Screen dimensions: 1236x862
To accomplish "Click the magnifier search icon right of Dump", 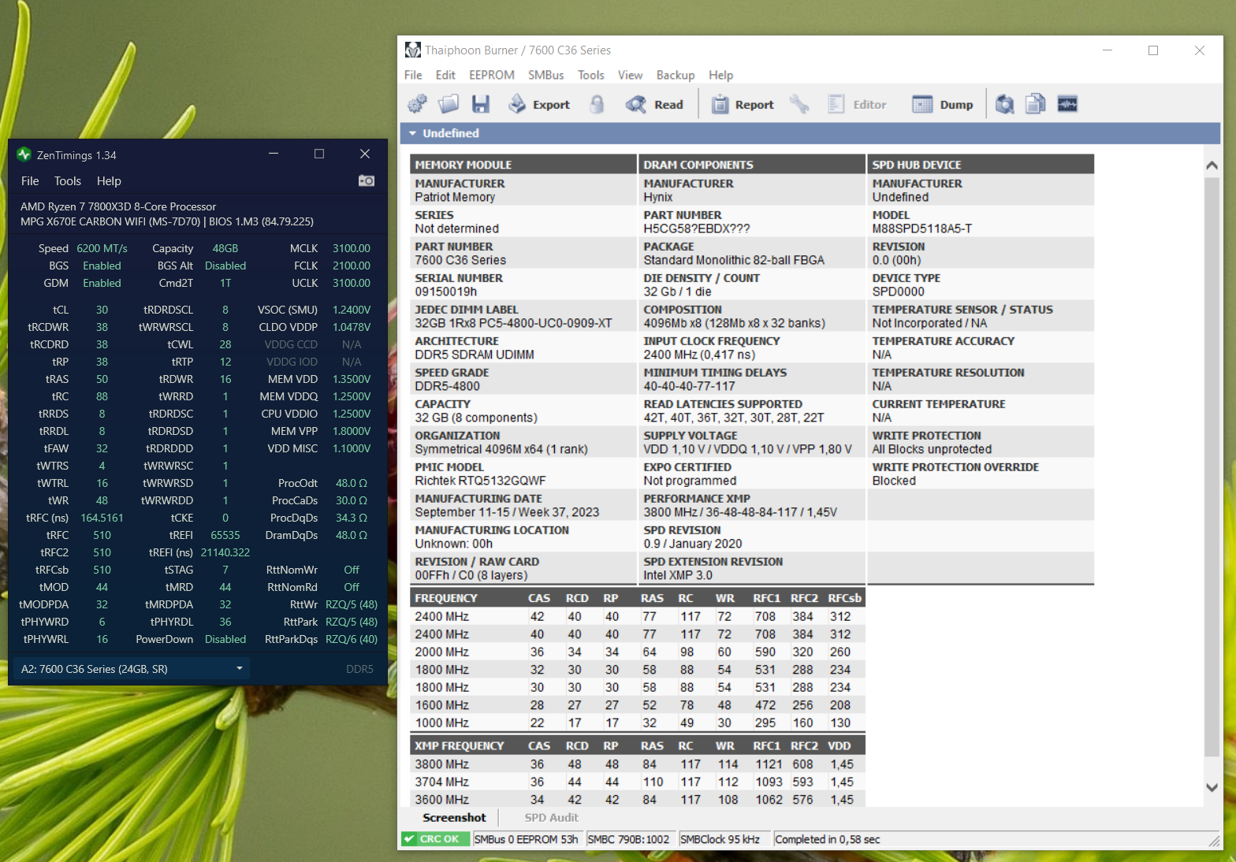I will [1004, 104].
